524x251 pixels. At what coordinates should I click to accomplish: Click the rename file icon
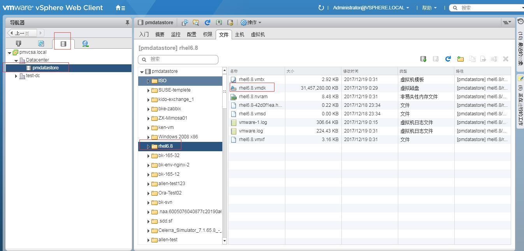494,59
